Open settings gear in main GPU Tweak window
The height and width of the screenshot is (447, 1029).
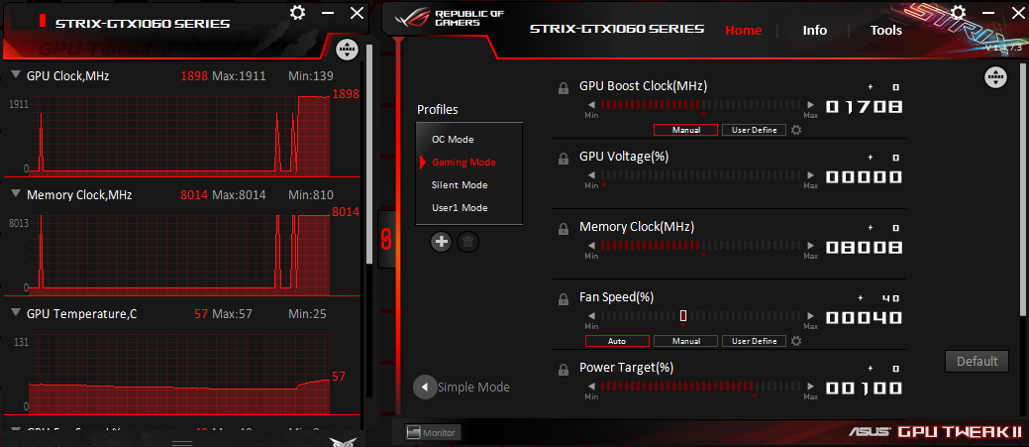958,12
